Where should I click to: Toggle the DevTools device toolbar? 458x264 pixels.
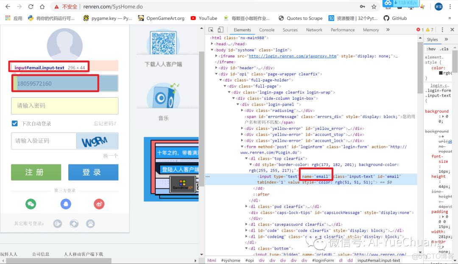tap(221, 30)
